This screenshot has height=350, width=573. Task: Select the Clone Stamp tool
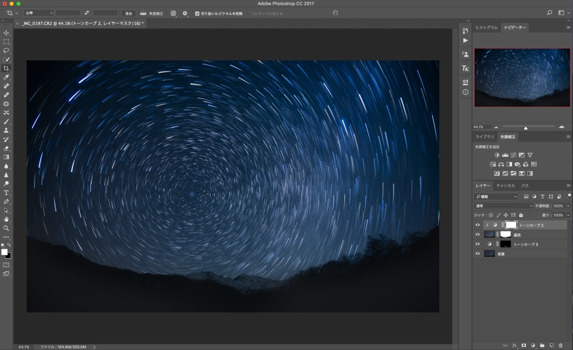pyautogui.click(x=6, y=131)
